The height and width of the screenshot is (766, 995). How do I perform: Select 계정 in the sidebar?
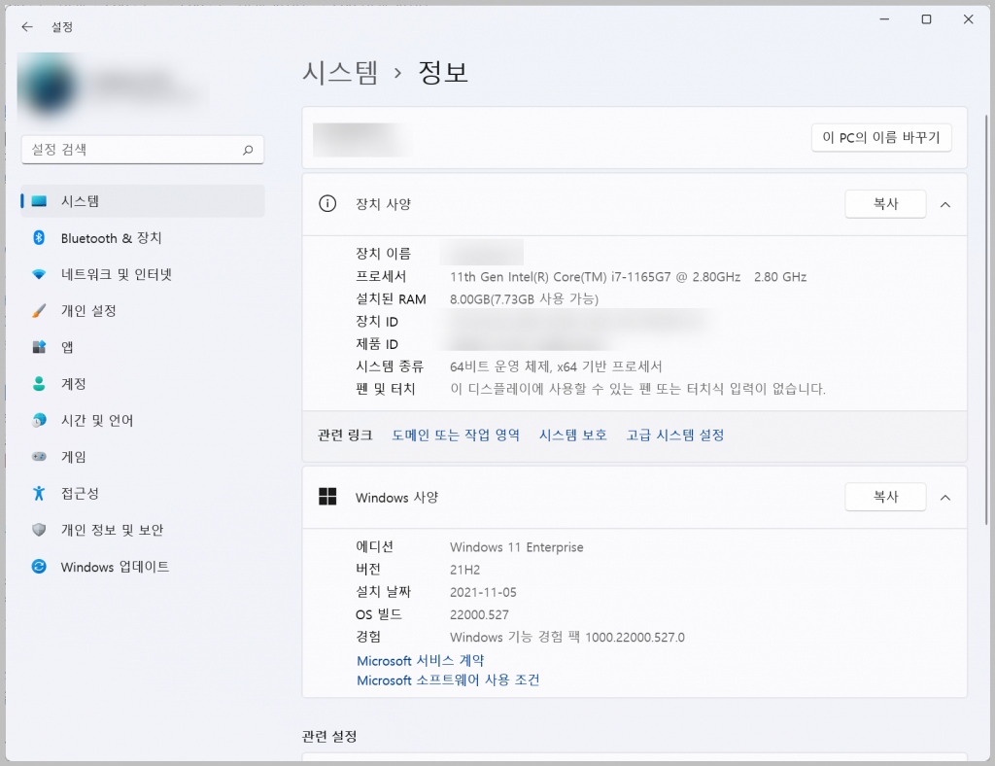coord(143,383)
